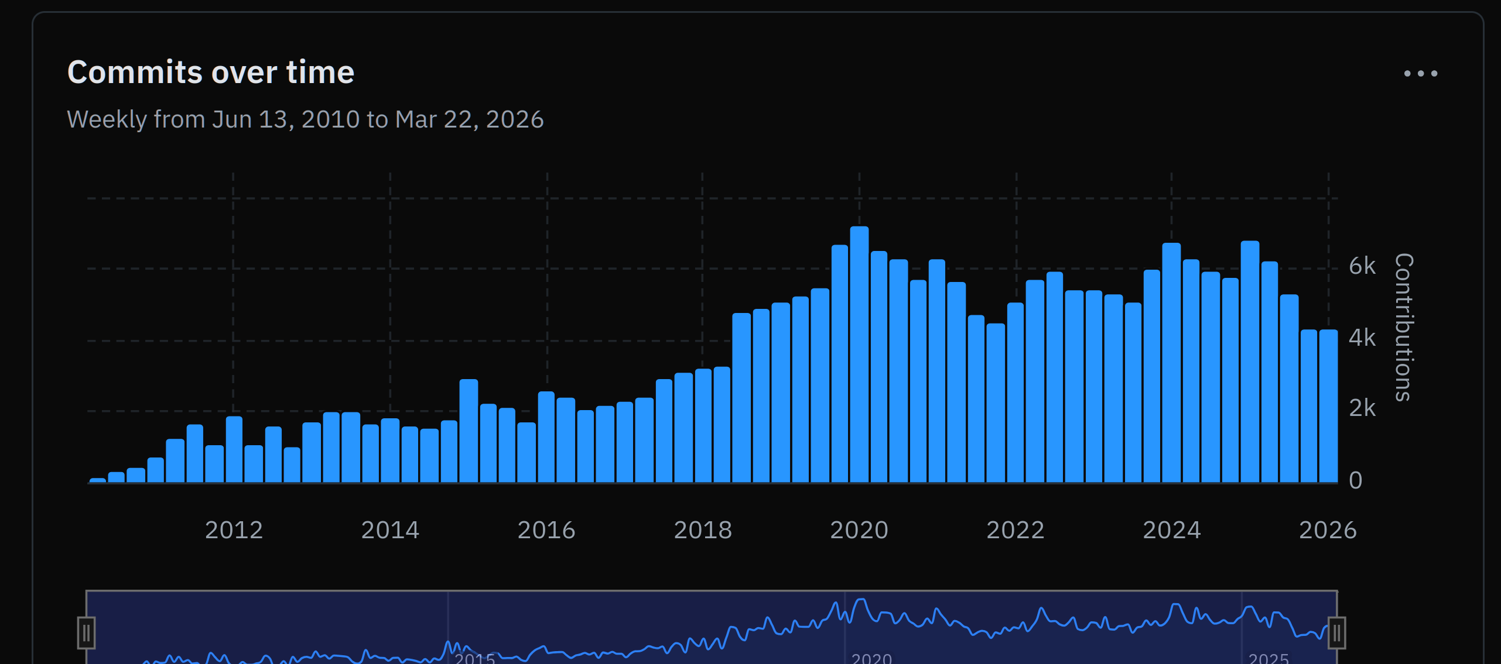Click the peak bar in late 2024
Viewport: 1501px width, 664px height.
[x=1250, y=362]
